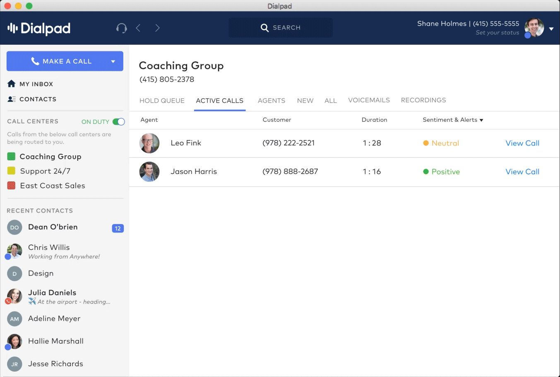Click the Agent column header
560x377 pixels.
[149, 120]
